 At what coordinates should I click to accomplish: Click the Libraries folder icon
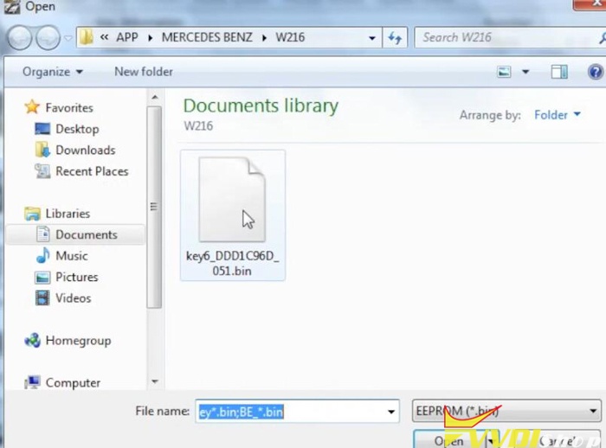32,214
